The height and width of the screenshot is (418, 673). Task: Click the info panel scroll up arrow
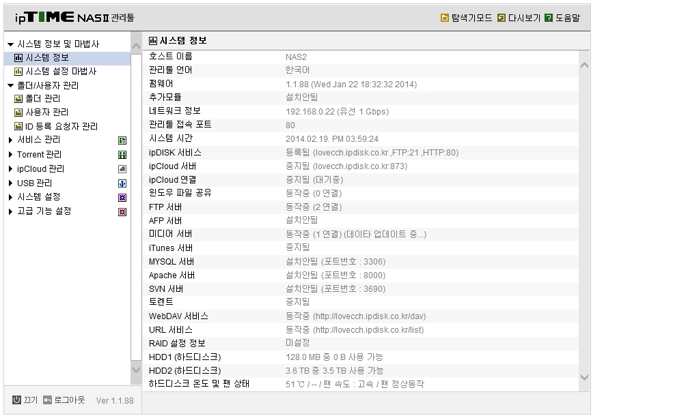584,65
